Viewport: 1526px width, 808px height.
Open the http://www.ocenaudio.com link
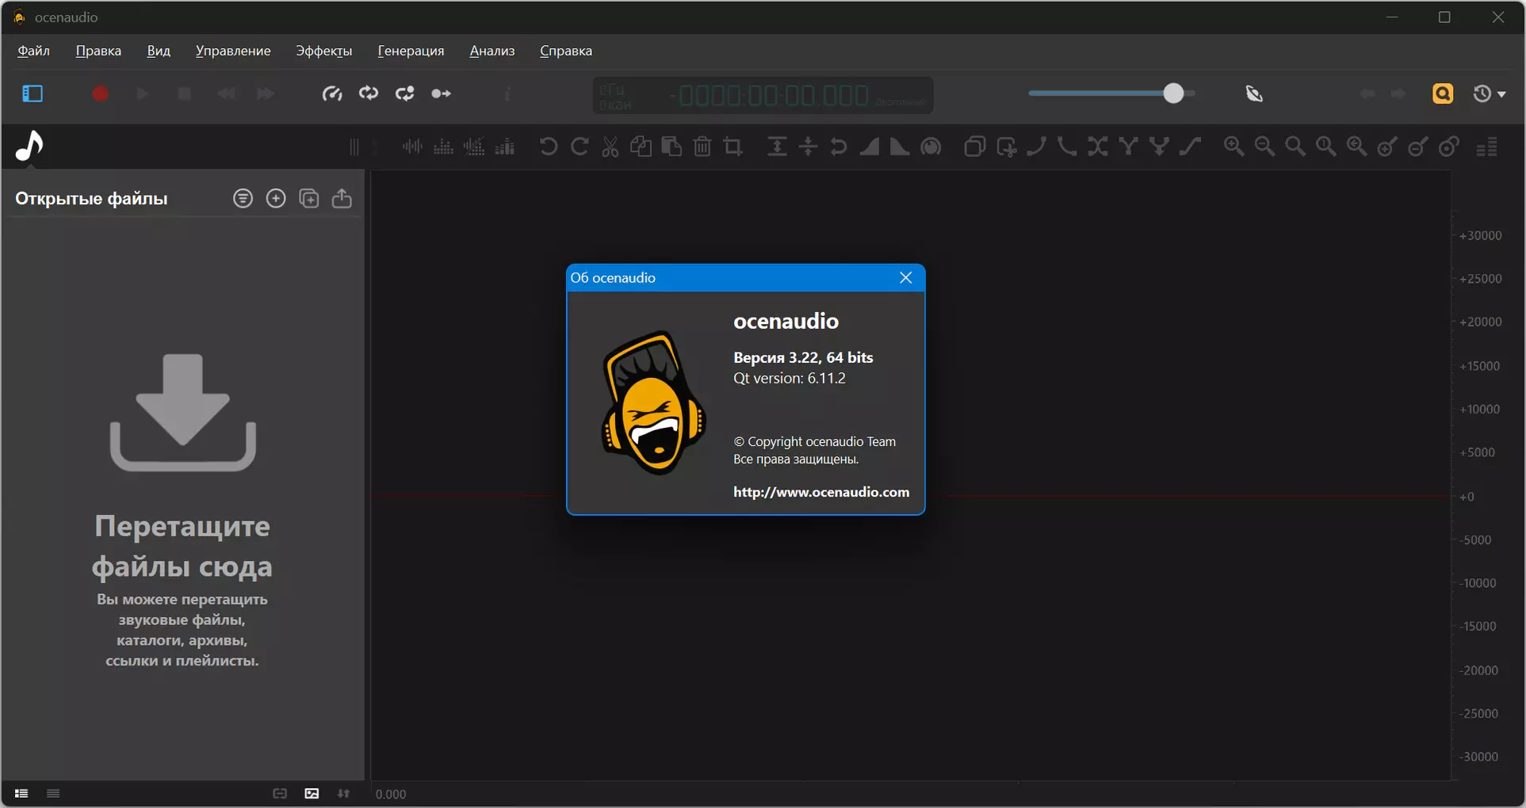point(821,492)
